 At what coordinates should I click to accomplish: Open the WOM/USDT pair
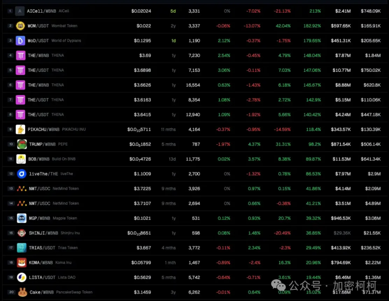point(38,26)
